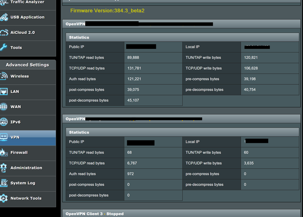Click the Advanced Settings header

[x=27, y=65]
